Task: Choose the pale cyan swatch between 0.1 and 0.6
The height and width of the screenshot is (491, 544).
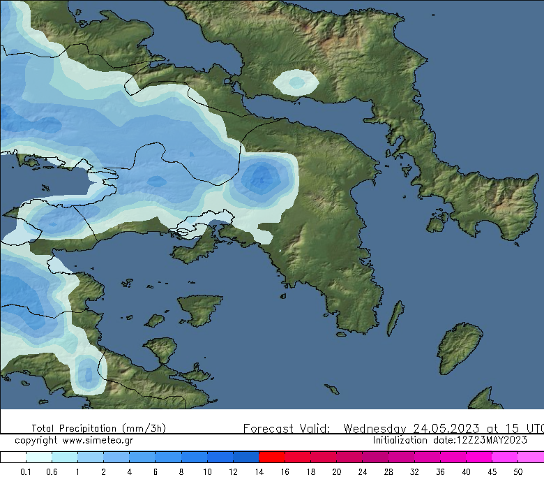Action: coord(38,457)
